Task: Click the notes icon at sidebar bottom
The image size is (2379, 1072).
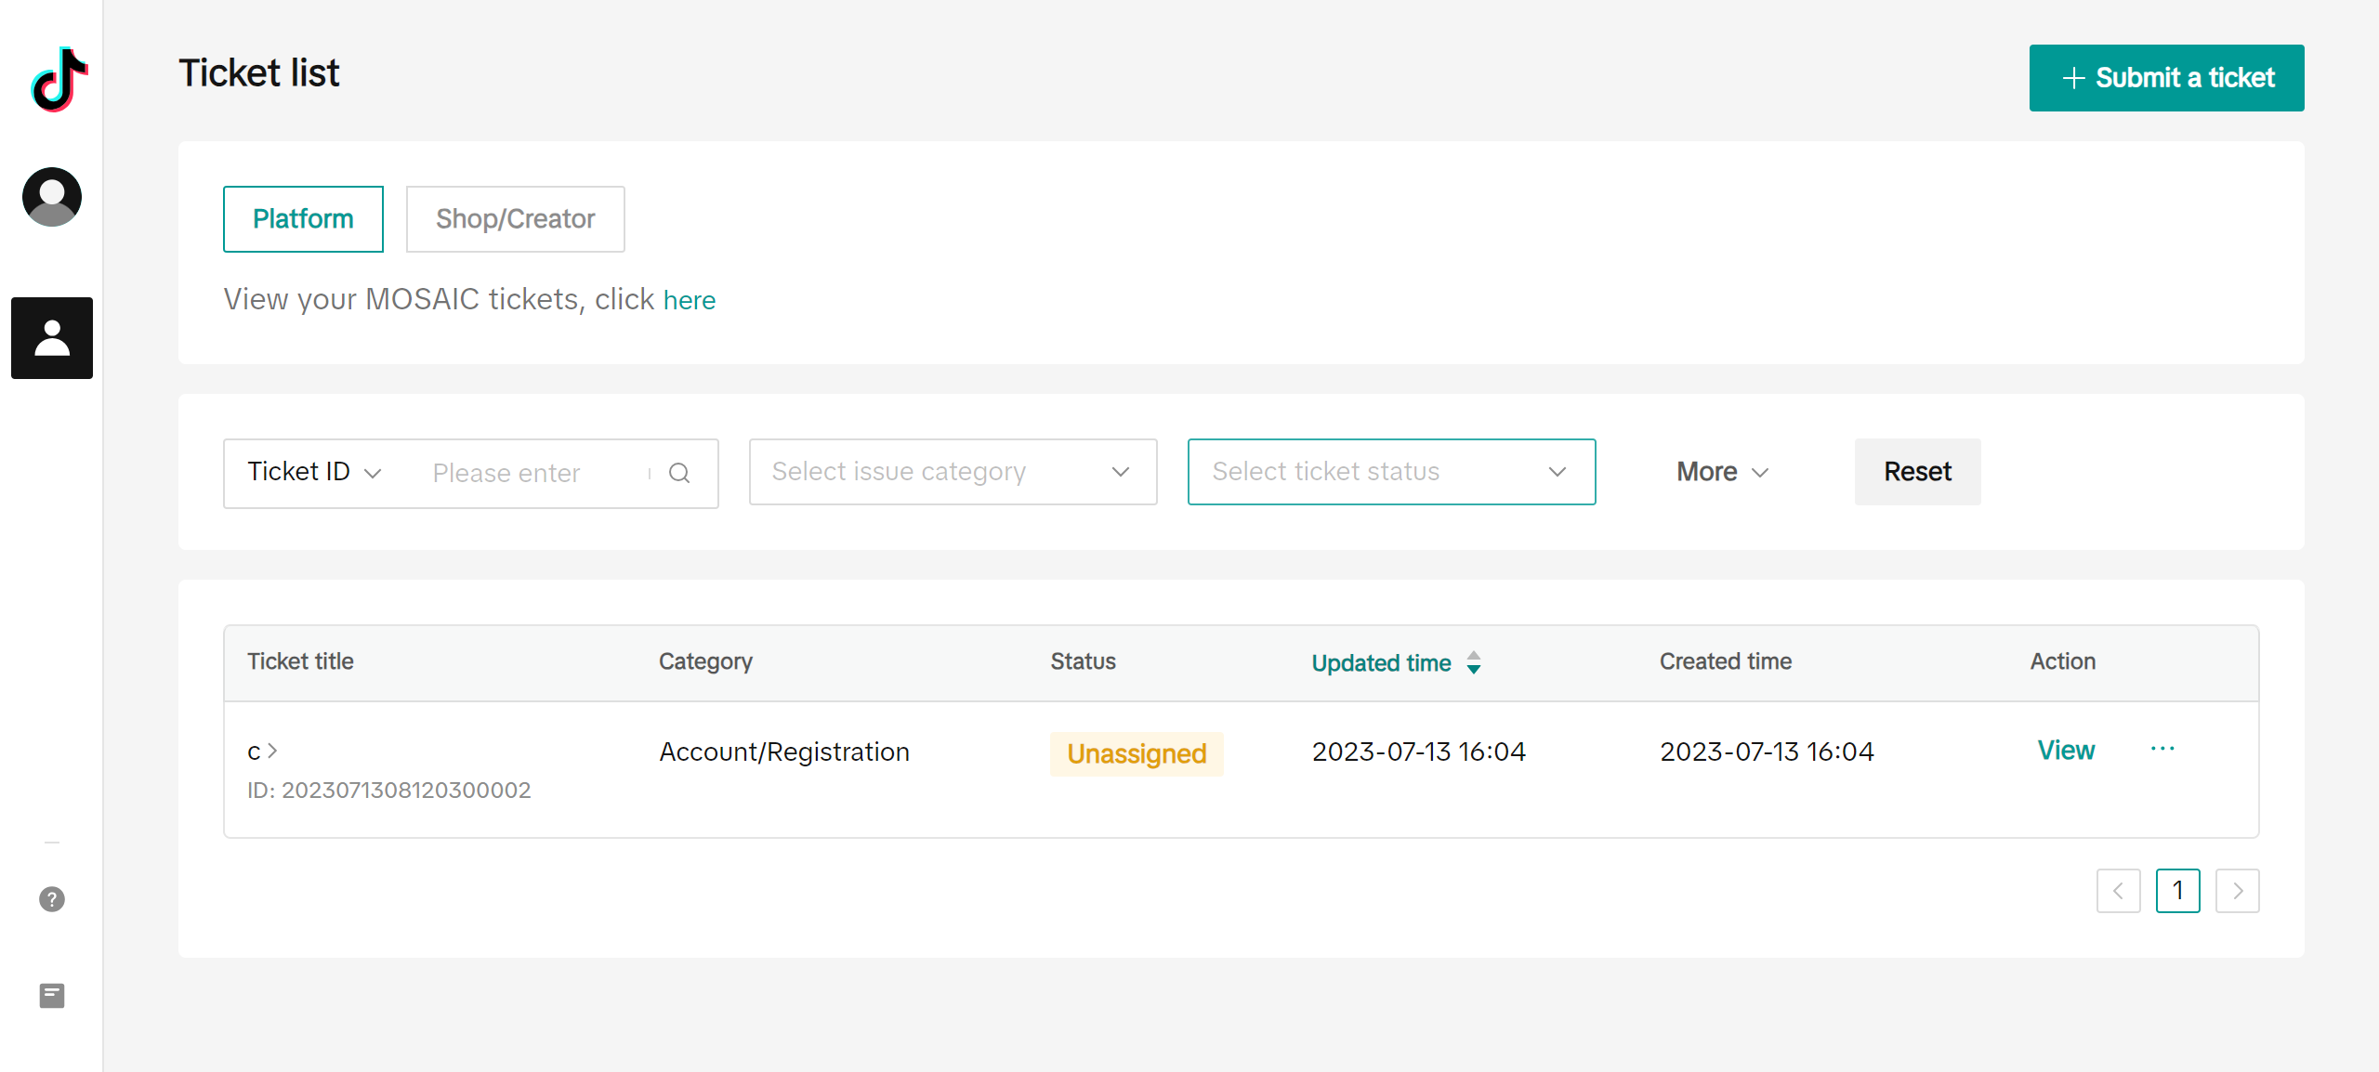Action: click(52, 995)
